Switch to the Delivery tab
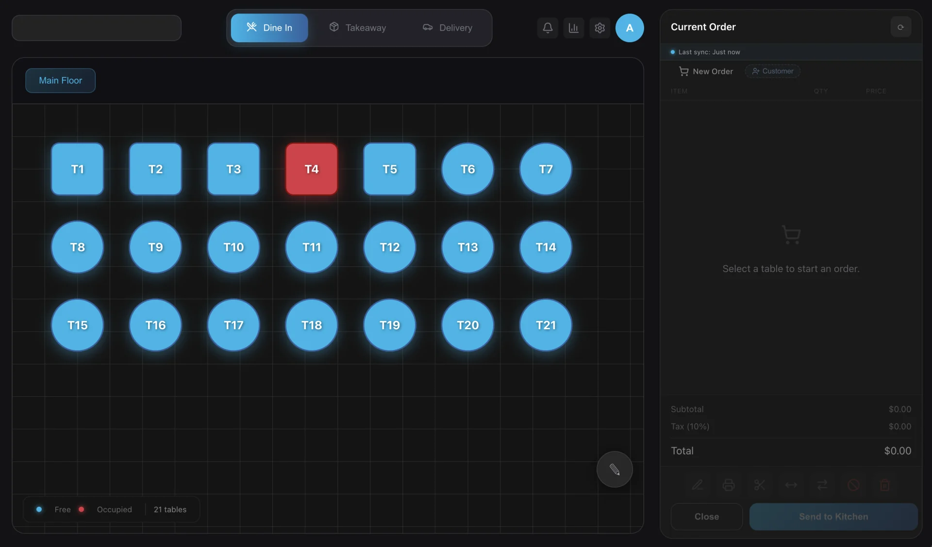Screen dimensions: 932x547 pos(447,28)
